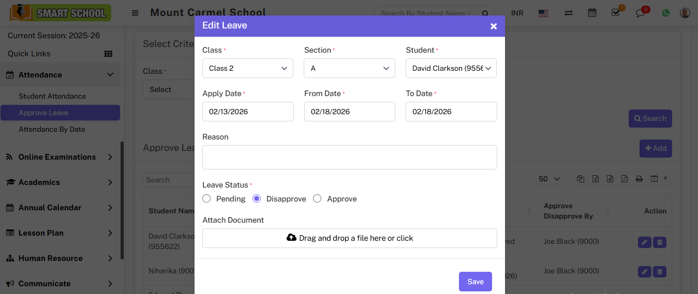Screen dimensions: 698x294
Task: Open the calendar icon in top bar
Action: tap(592, 13)
